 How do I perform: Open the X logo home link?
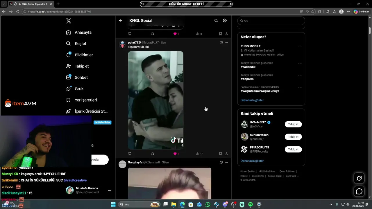68,21
